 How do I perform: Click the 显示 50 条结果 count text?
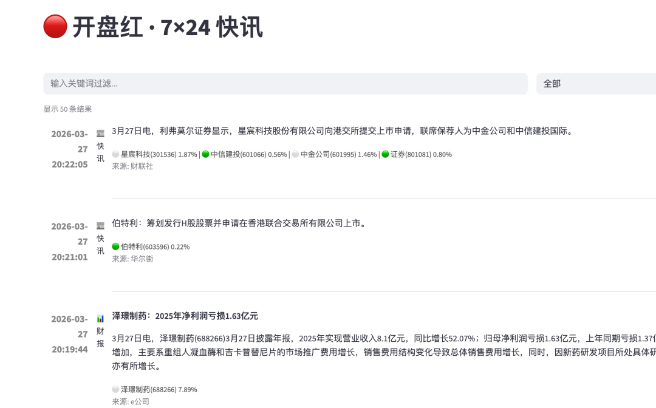(67, 109)
